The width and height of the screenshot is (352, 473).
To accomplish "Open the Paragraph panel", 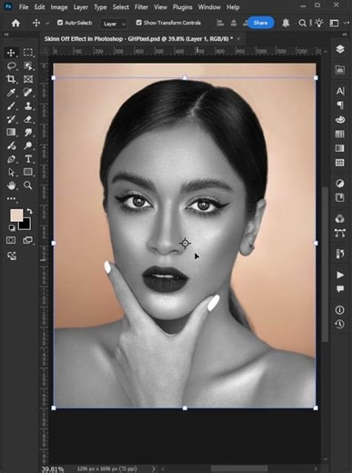I will click(340, 105).
